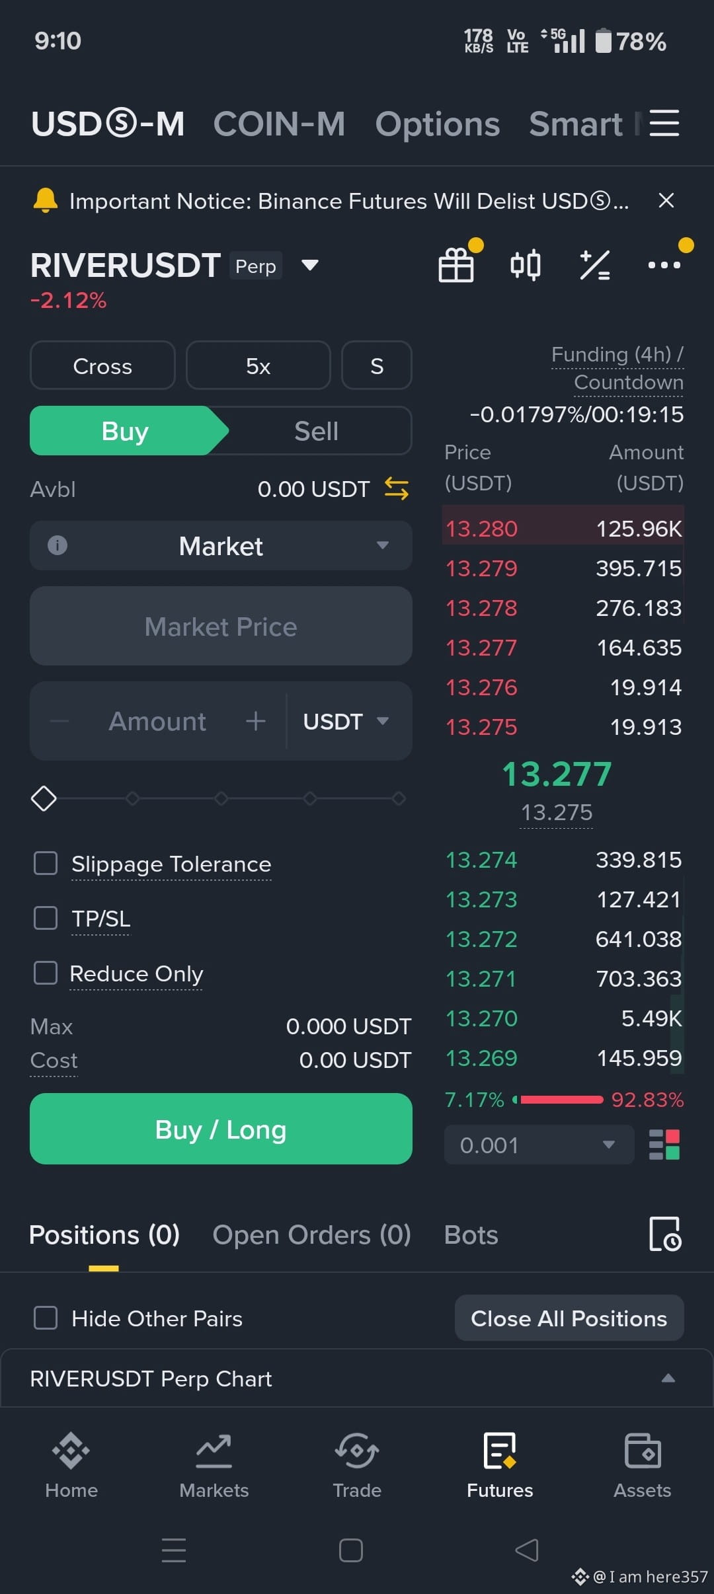
Task: Tap the transfer arrows next to Avbl
Action: (x=397, y=489)
